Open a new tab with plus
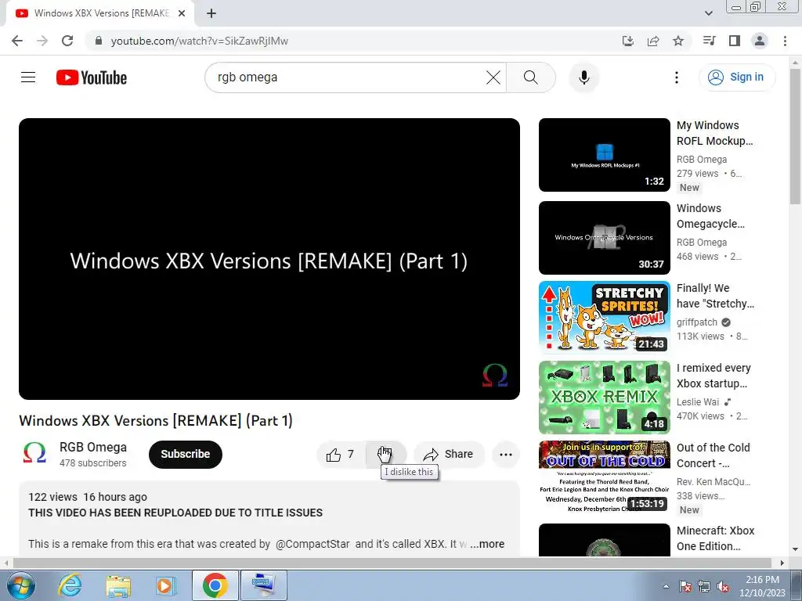Screen dimensions: 802x601 211,14
